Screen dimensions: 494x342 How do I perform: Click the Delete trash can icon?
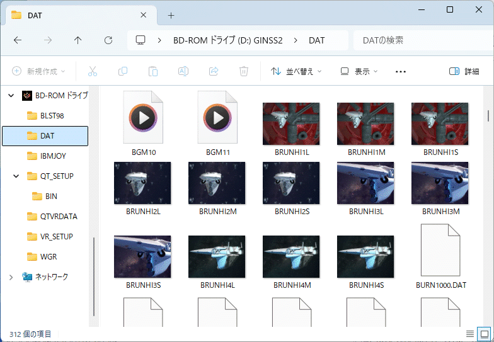(x=243, y=72)
